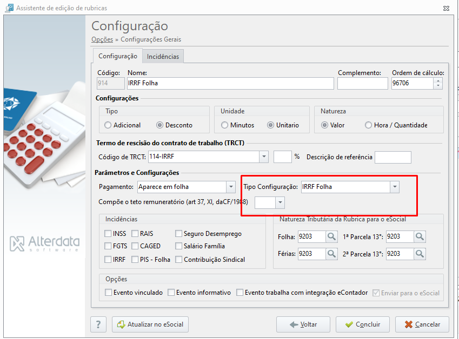
Task: Select the Adicional radio button
Action: pyautogui.click(x=108, y=125)
